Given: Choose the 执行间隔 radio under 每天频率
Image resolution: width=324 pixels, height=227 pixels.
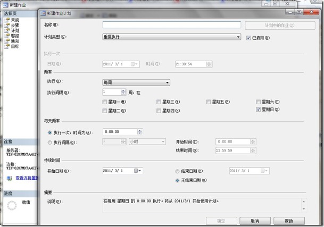Looking at the screenshot, I should [50, 142].
